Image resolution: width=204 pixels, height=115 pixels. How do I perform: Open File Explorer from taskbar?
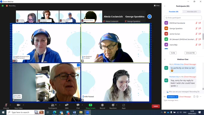point(81,112)
